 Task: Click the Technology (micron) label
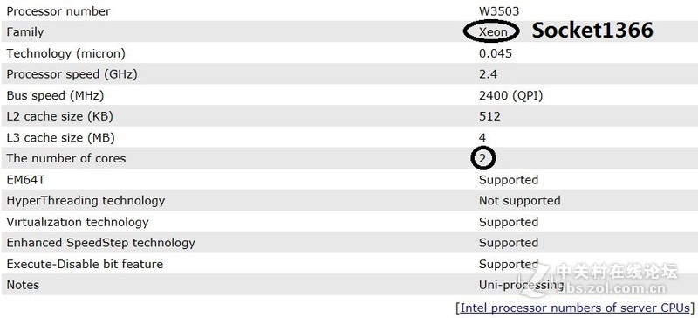point(66,53)
